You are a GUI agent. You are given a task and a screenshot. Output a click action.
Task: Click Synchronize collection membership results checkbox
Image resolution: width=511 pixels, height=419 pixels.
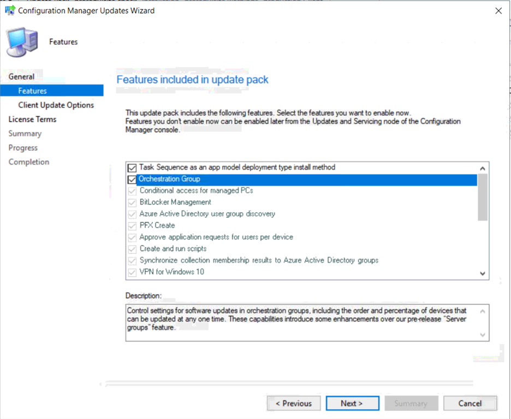click(132, 261)
